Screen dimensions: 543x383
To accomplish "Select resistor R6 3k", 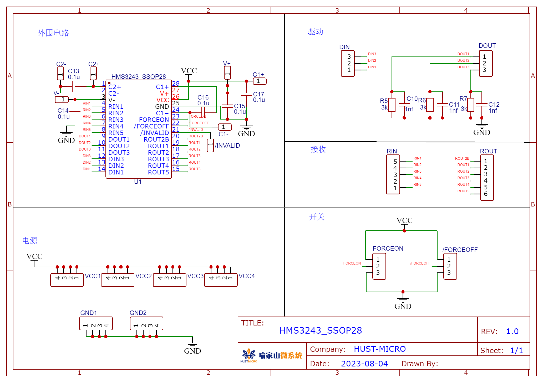I will [x=430, y=105].
